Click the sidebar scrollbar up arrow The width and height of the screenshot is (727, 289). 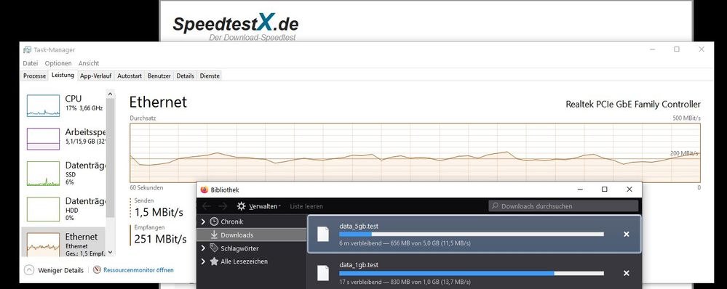pyautogui.click(x=110, y=94)
